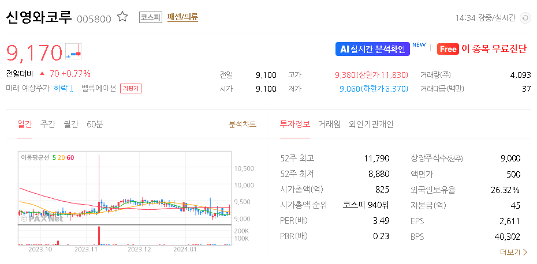
Task: Click 52주 최고 value 11,790
Action: (x=376, y=159)
